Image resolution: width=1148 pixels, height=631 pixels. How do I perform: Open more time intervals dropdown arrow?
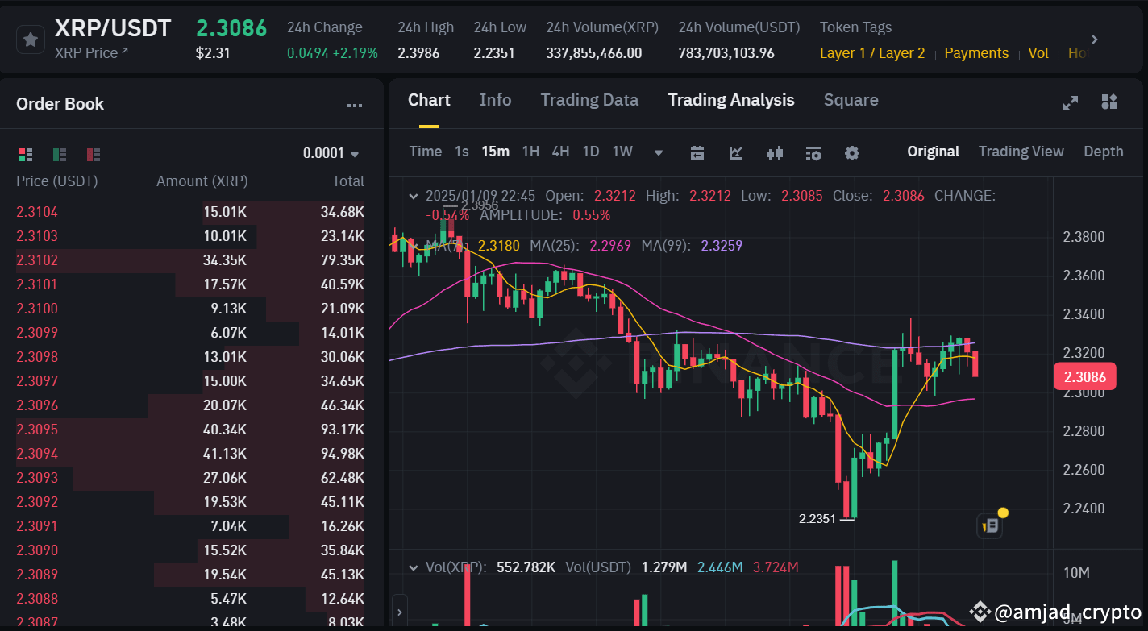659,153
